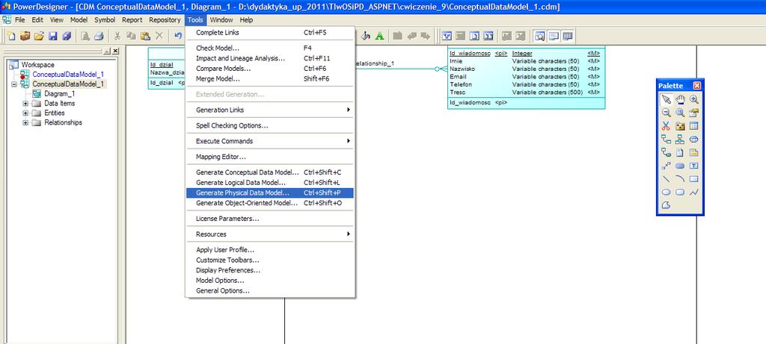
Task: Choose Generate Conceptual Data Model entry
Action: (270, 172)
